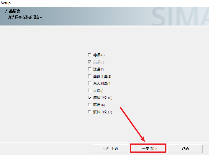Toggle the 韩语(K) Korean checkbox

click(x=90, y=105)
